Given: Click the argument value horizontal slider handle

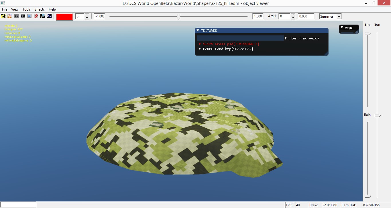Looking at the screenshot, I should point(180,17).
